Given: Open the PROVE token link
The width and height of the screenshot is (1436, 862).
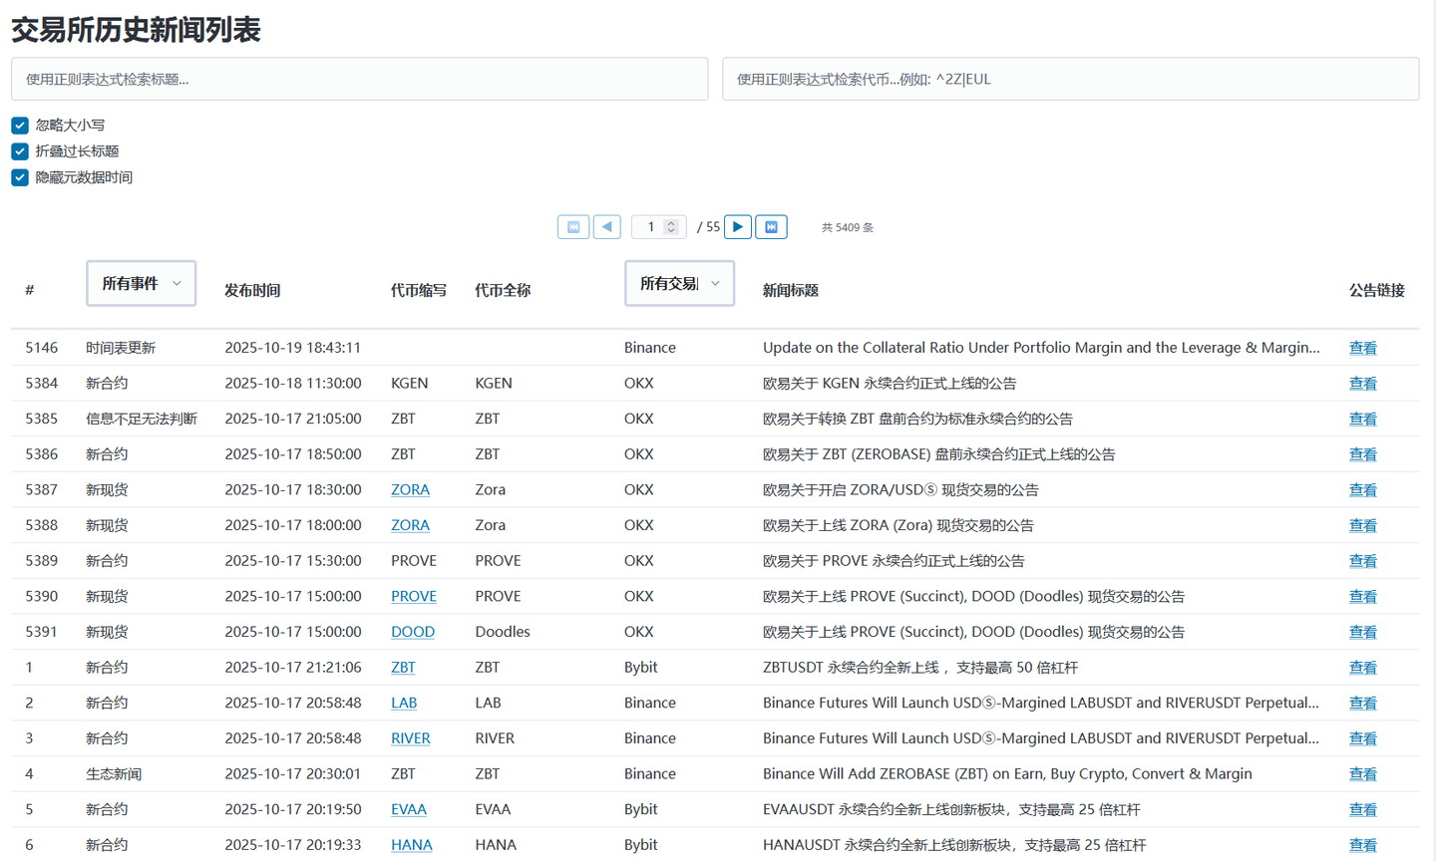Looking at the screenshot, I should pos(413,596).
